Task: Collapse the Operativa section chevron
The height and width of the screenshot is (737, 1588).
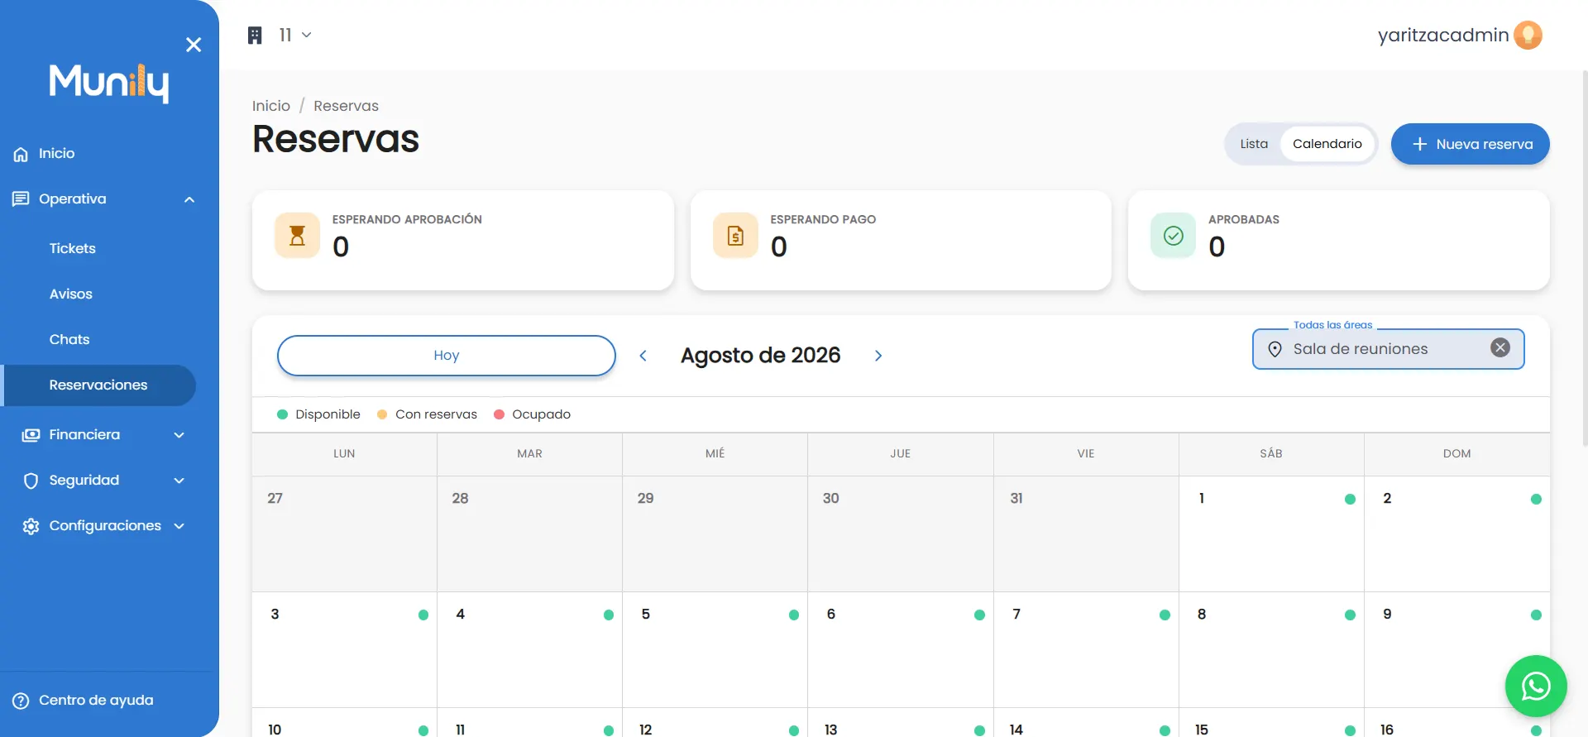Action: (189, 199)
